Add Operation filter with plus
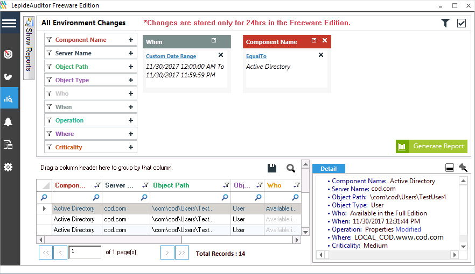Screen dimensions: 475x274 (131, 120)
